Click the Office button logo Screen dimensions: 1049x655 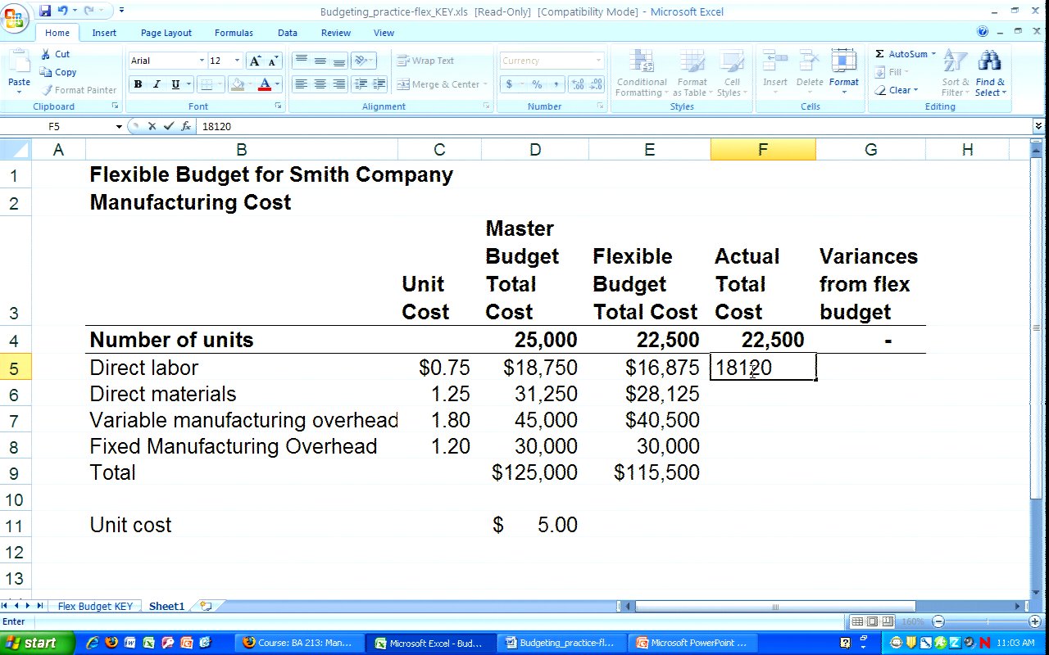coord(14,18)
